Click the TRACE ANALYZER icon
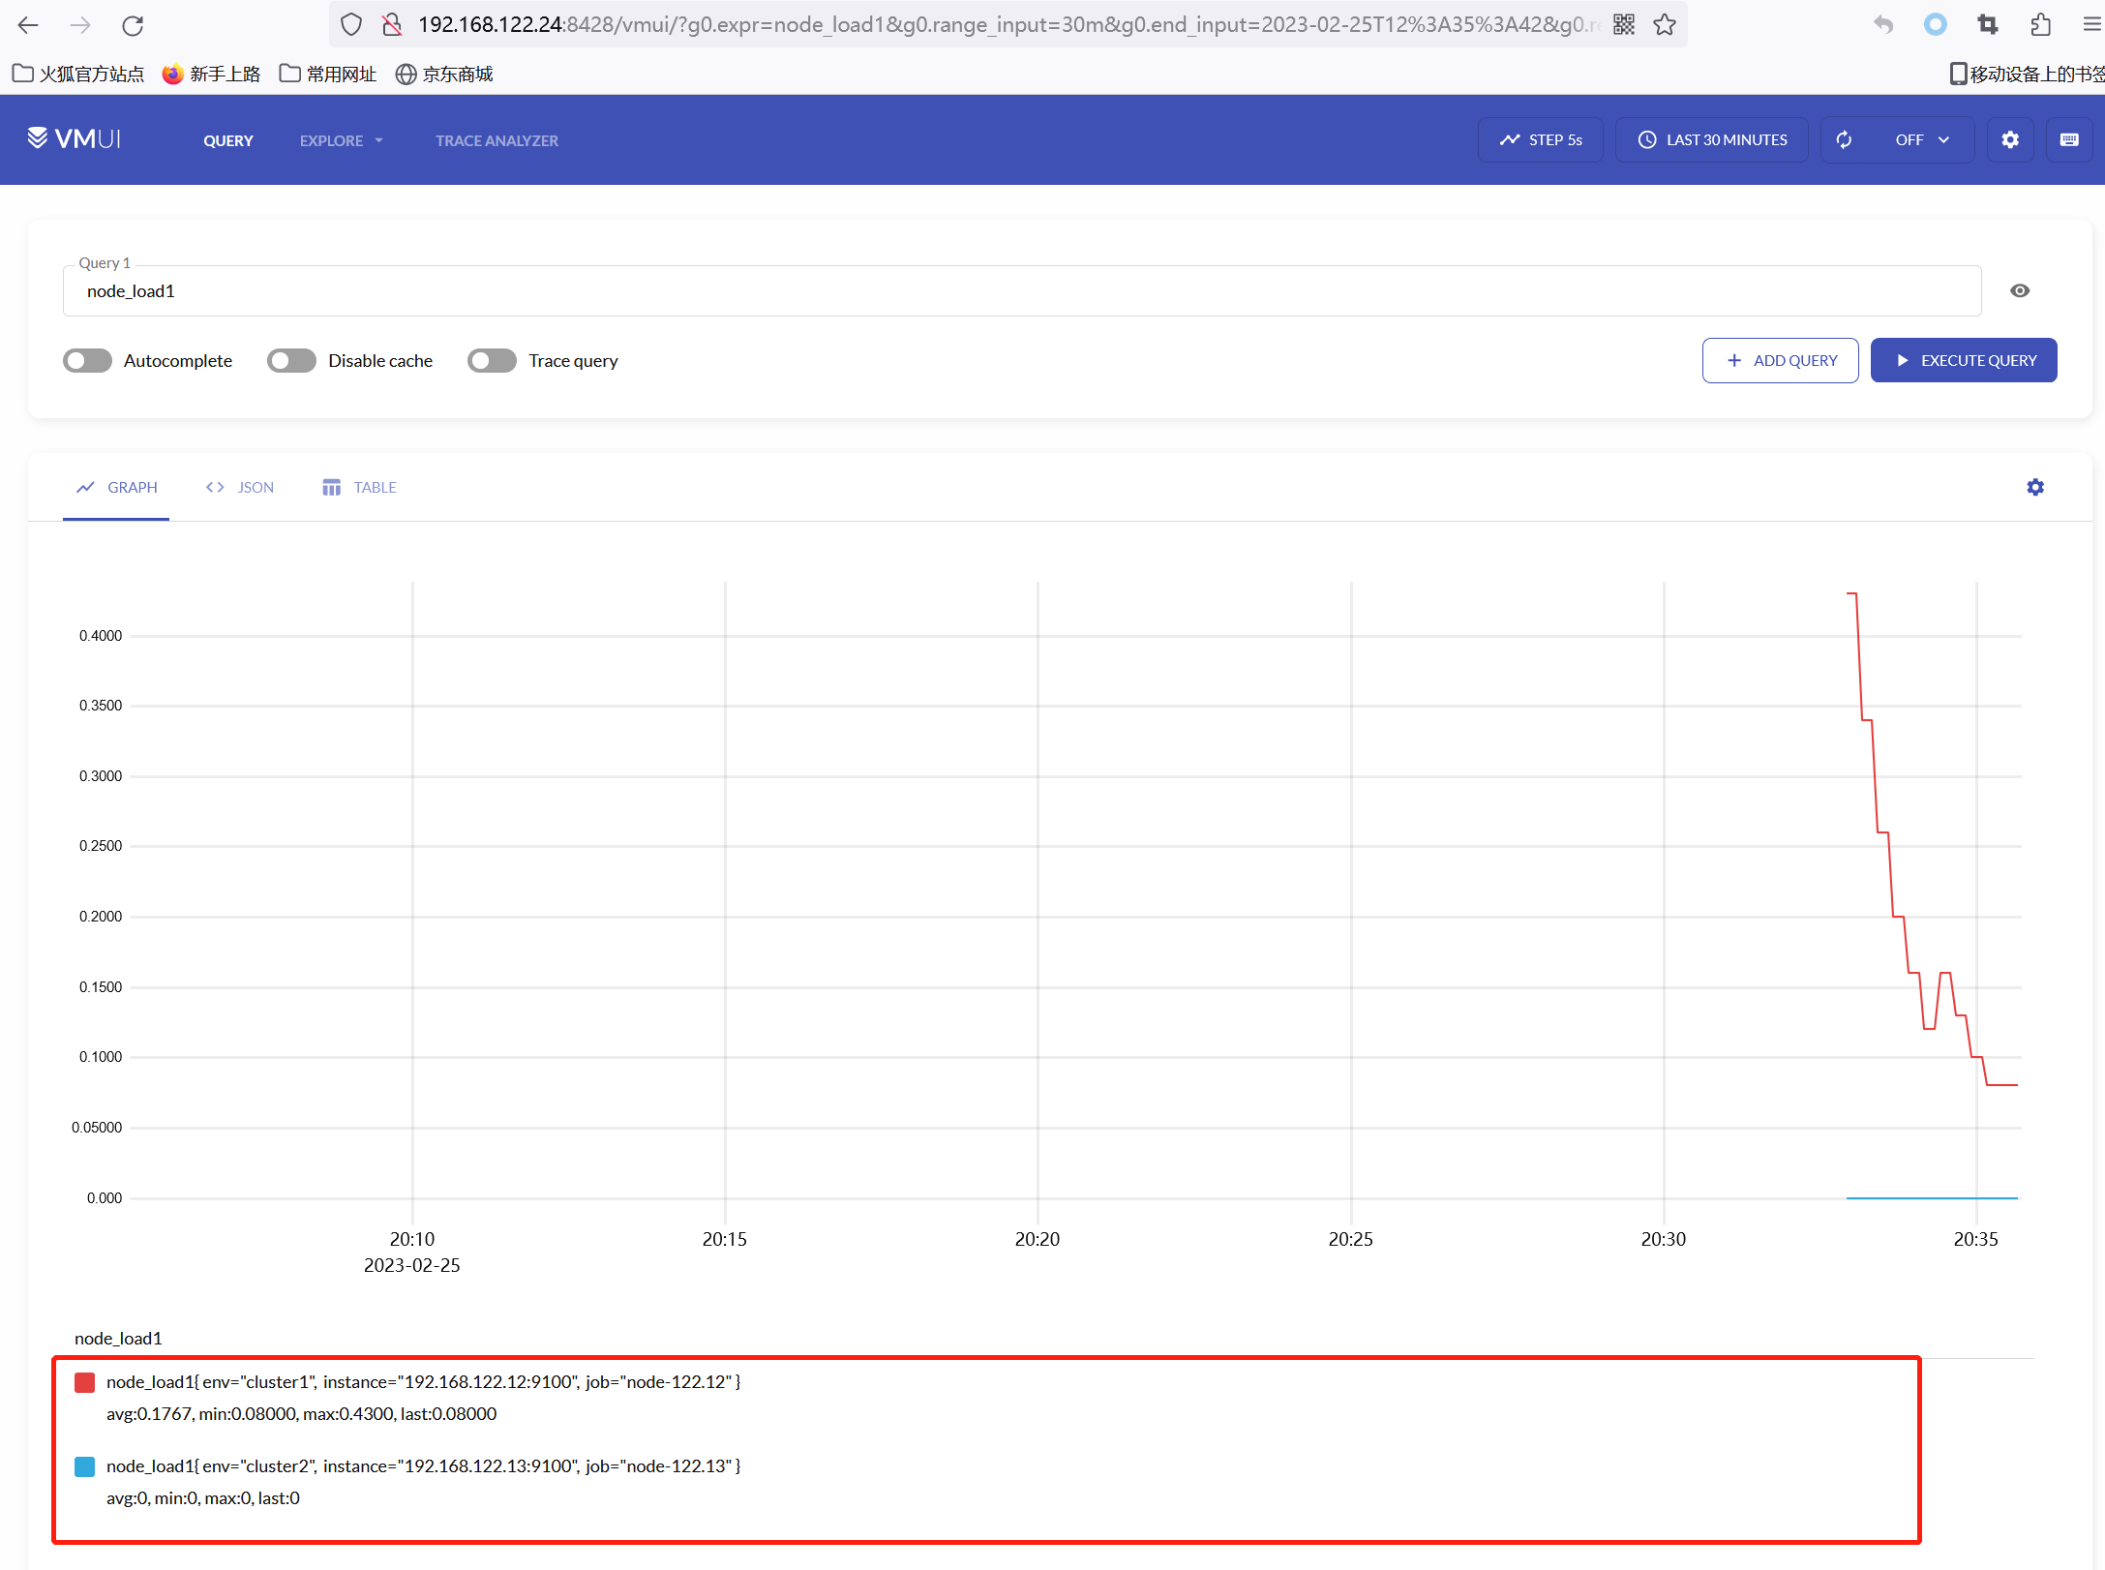This screenshot has width=2105, height=1570. tap(495, 140)
